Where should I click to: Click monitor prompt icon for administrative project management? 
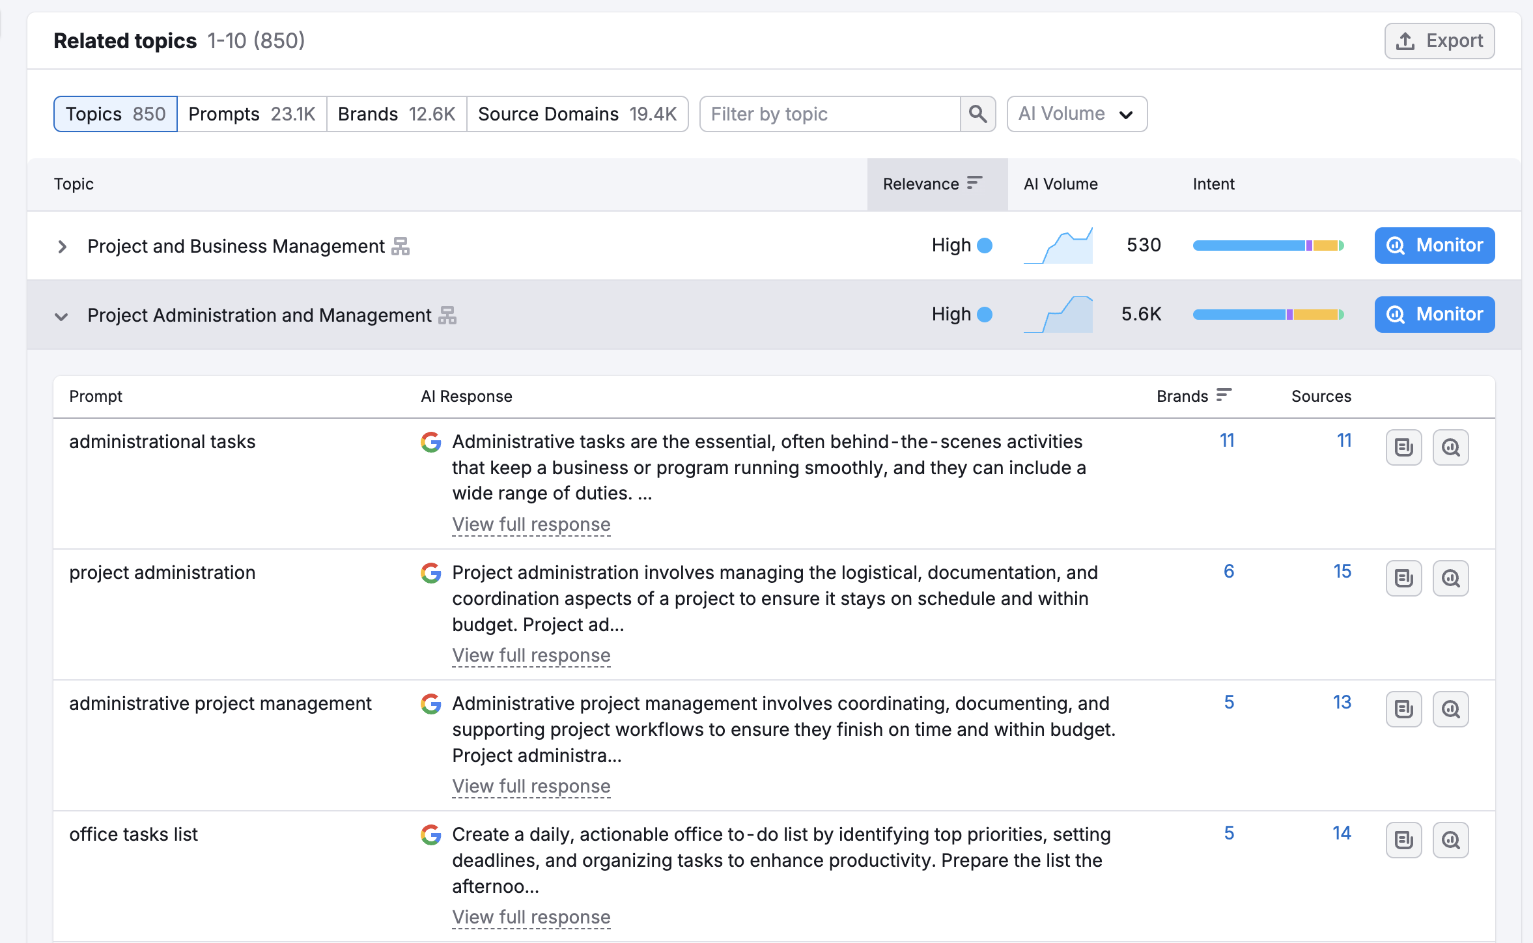(1450, 709)
